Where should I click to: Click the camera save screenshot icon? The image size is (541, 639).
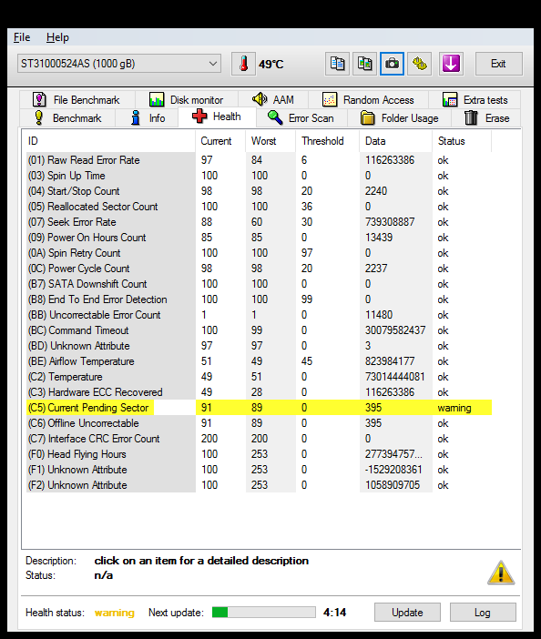[x=392, y=64]
